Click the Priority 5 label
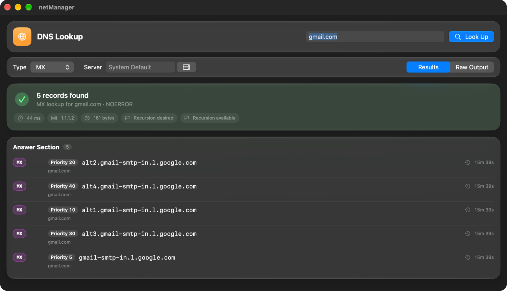Viewport: 507px width, 291px height. click(x=61, y=257)
